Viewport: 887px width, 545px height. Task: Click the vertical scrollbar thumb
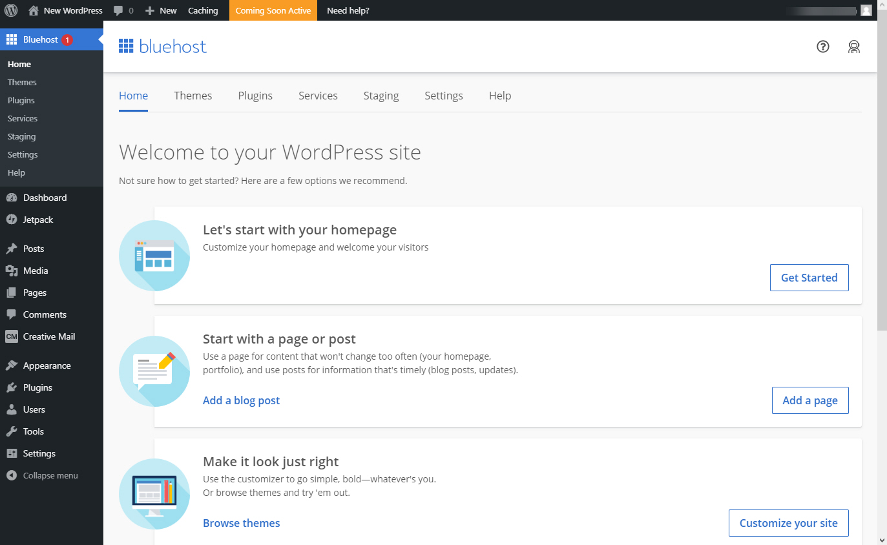point(882,170)
